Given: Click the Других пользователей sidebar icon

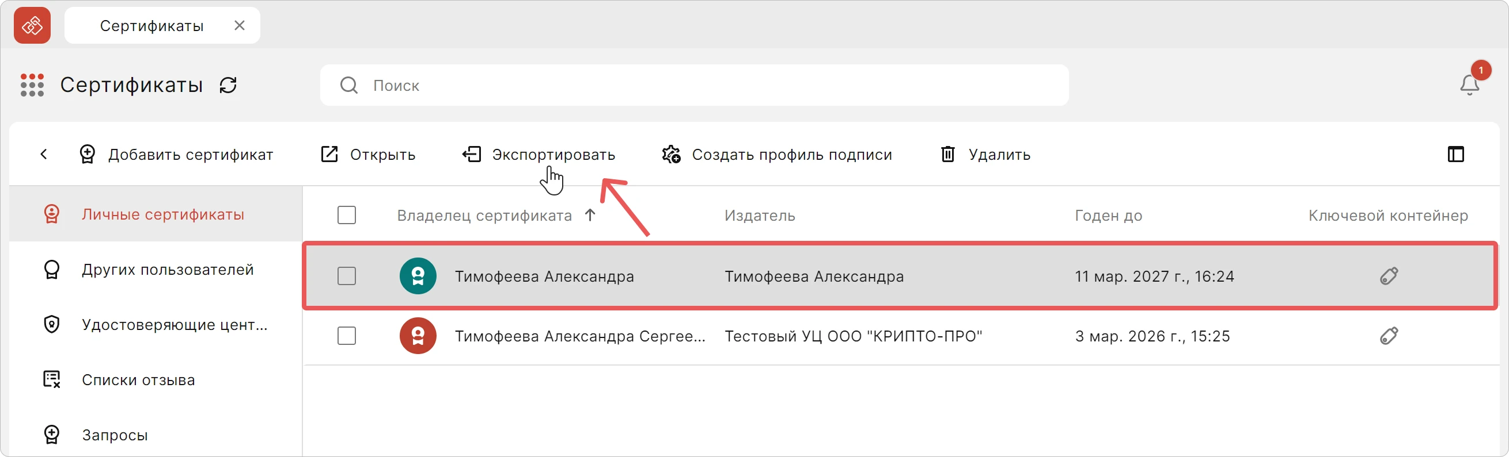Looking at the screenshot, I should 52,270.
